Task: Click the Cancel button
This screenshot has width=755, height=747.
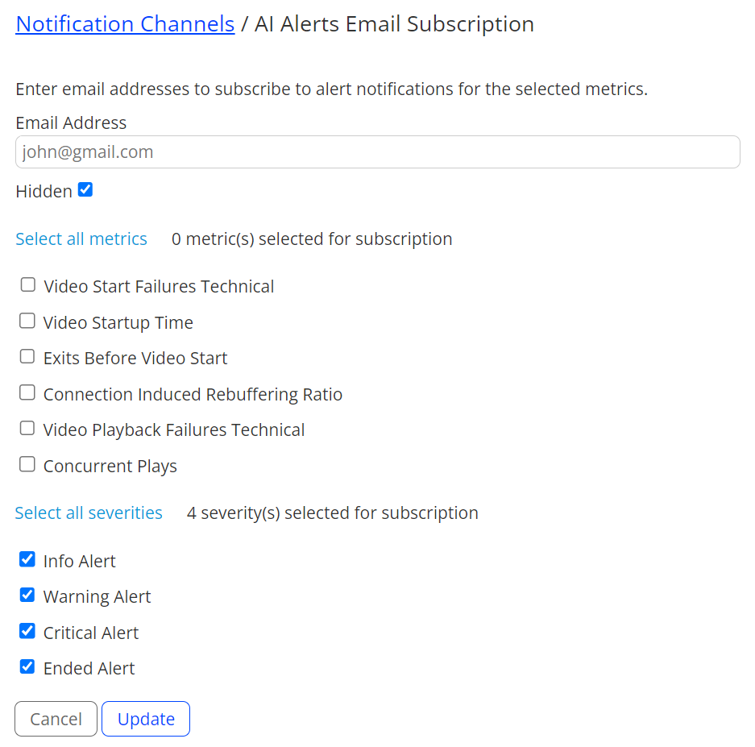Action: [x=56, y=719]
